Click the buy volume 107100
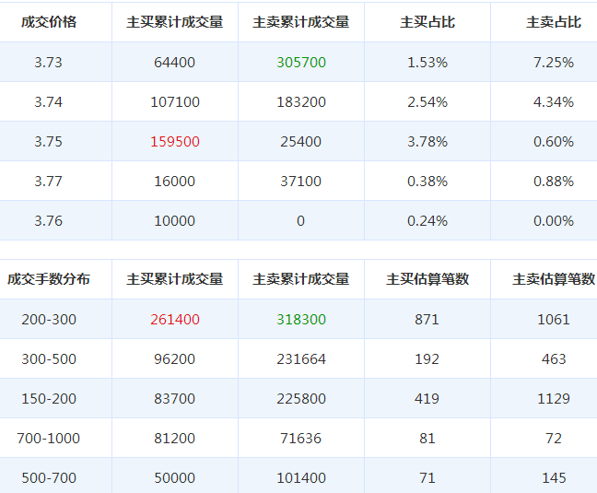Screen dimensions: 597x493 point(175,101)
